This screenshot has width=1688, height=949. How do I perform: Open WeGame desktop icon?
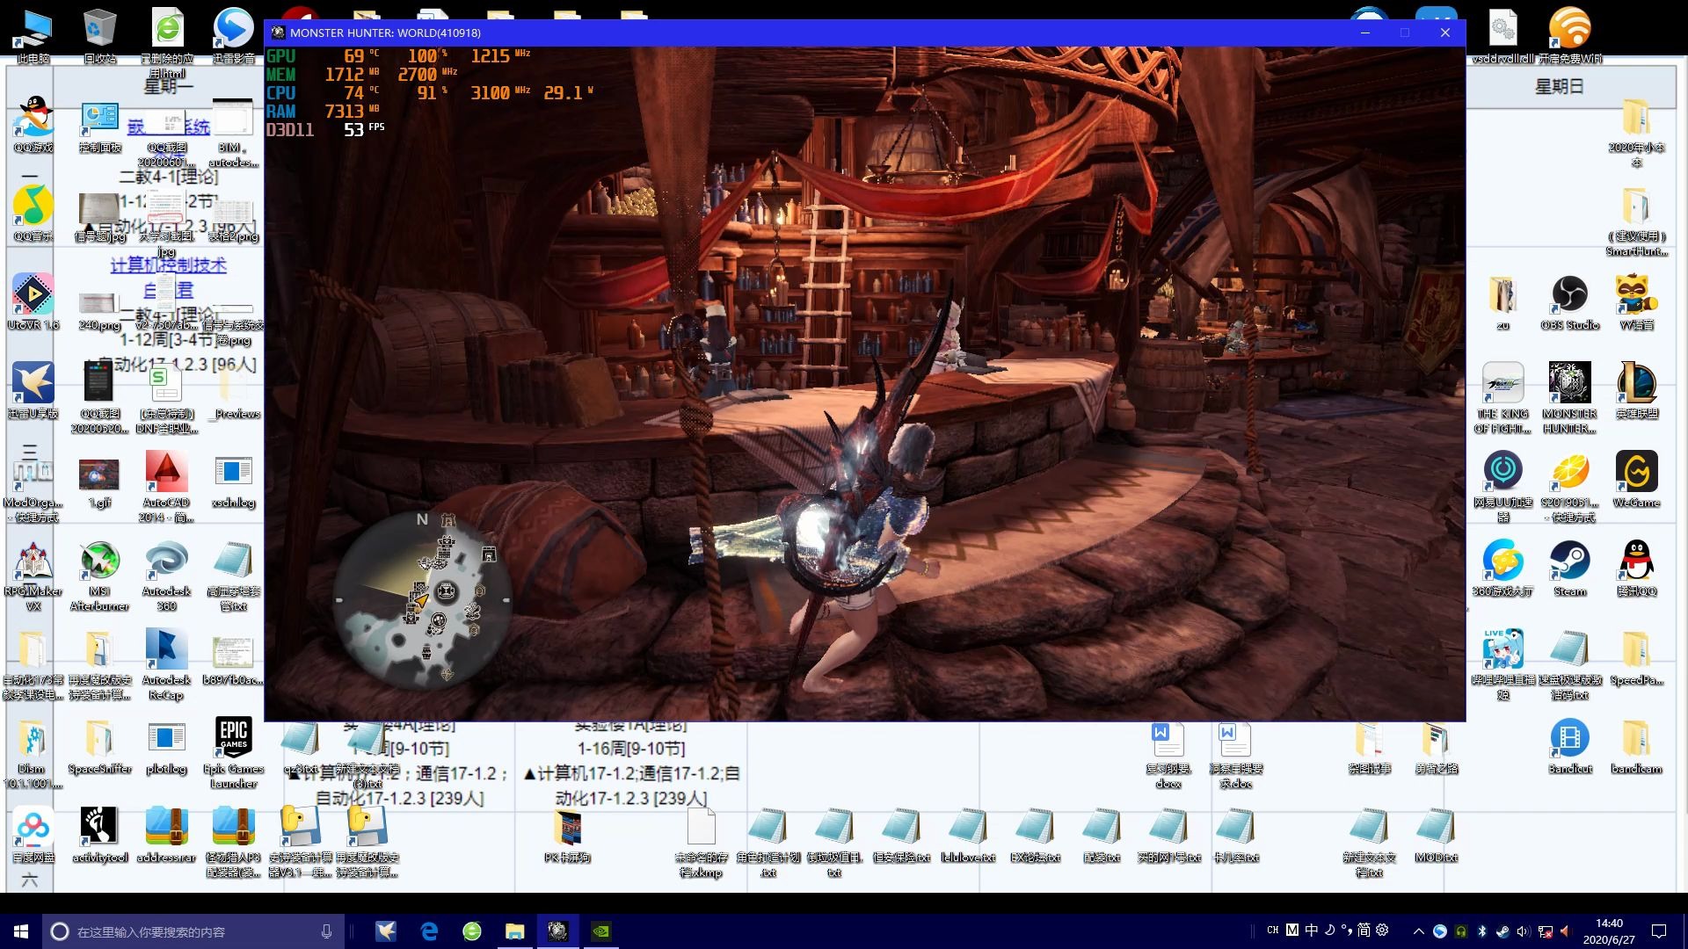click(1636, 474)
